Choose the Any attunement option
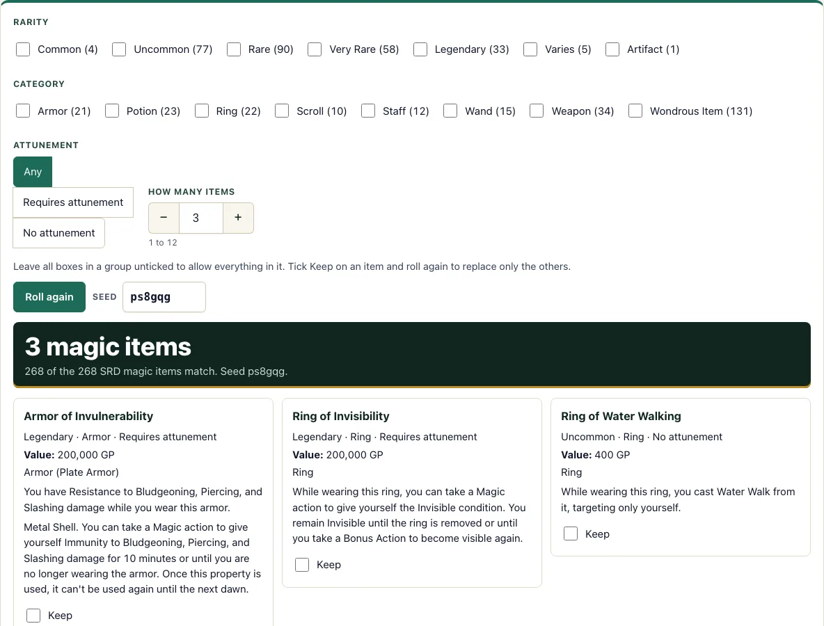This screenshot has height=626, width=824. 33,172
